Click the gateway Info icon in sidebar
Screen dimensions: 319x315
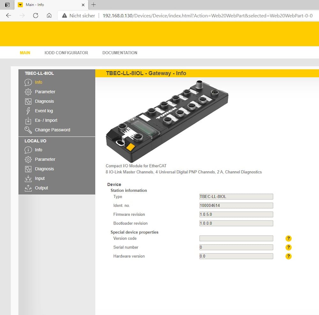28,82
